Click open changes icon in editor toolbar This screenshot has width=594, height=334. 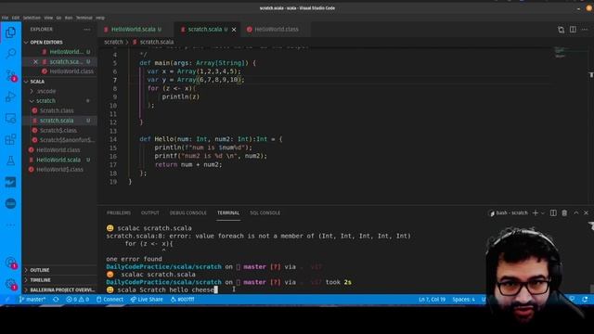(x=561, y=30)
